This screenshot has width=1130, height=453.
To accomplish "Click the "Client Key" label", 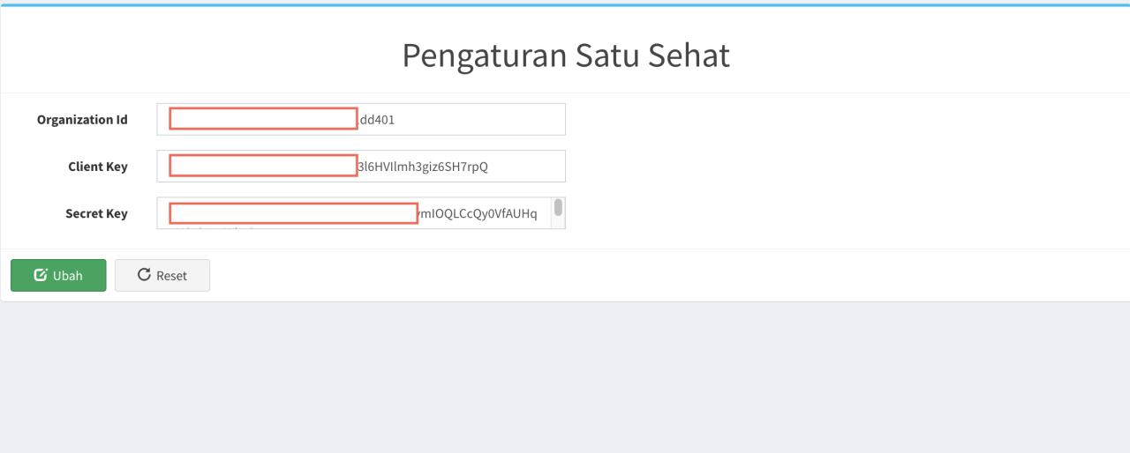I will (98, 167).
